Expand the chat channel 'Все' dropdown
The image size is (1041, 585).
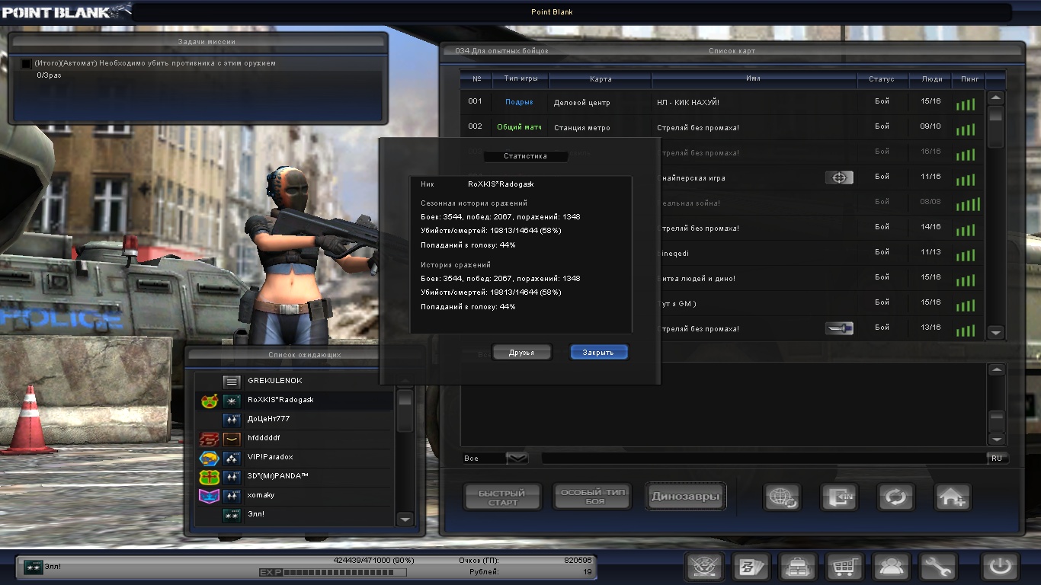coord(517,458)
